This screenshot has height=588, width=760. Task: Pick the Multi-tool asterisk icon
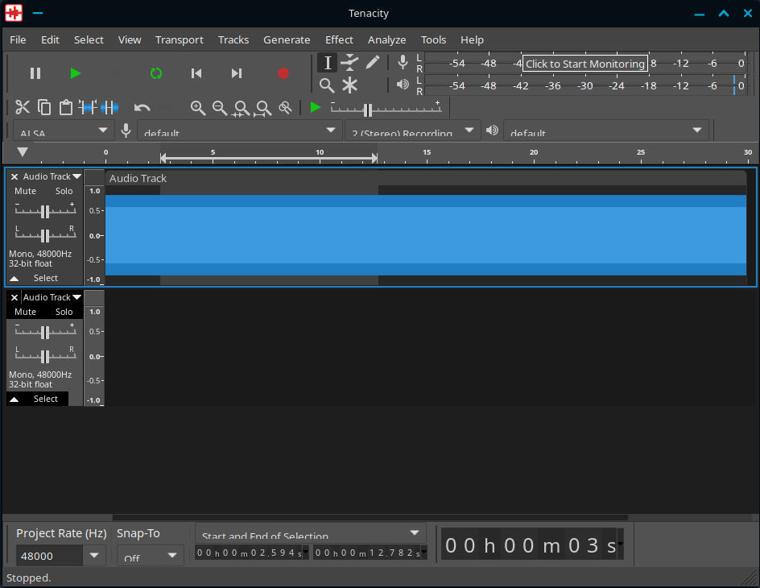[x=349, y=85]
